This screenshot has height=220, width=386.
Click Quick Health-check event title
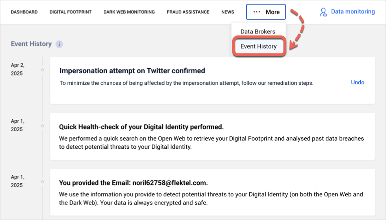tap(141, 127)
